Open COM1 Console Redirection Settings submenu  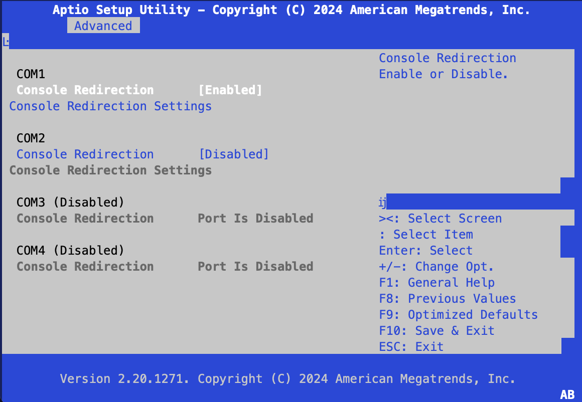tap(110, 106)
